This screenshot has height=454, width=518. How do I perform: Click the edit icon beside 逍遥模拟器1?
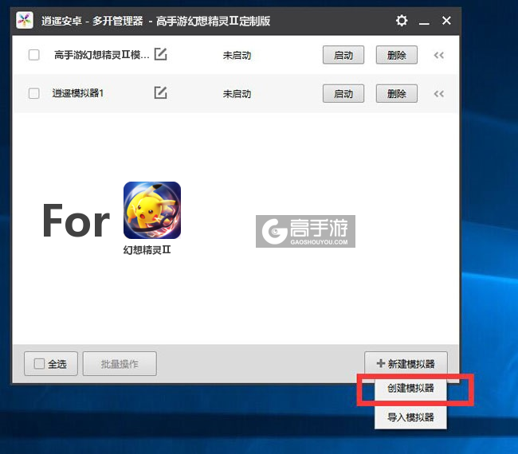[x=160, y=92]
